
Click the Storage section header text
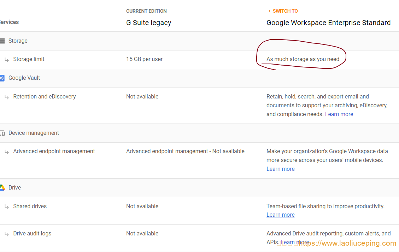coord(18,41)
